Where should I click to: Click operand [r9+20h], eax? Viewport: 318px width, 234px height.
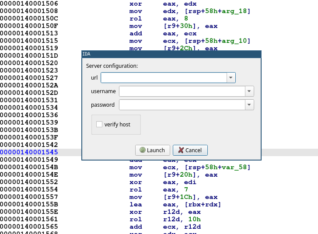tap(190, 175)
